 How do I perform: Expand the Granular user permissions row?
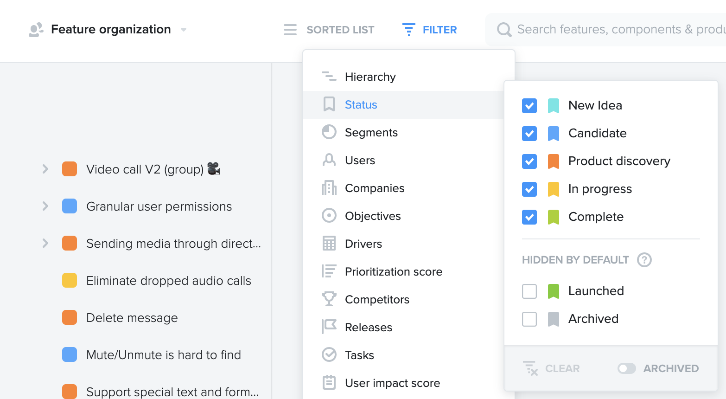[45, 206]
